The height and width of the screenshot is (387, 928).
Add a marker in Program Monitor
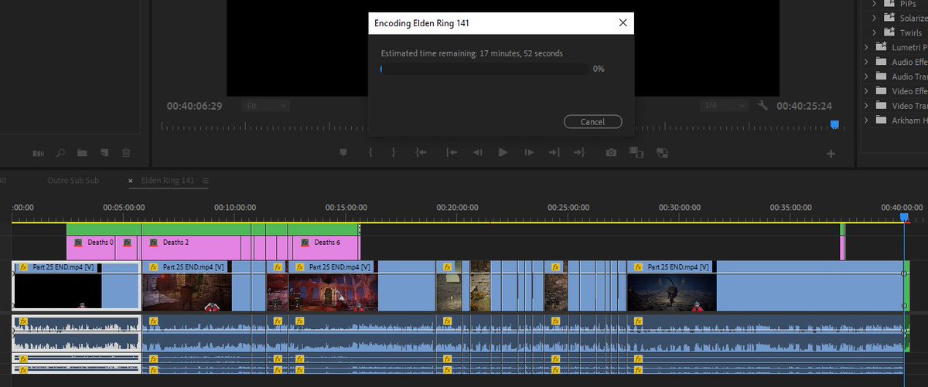pos(344,153)
